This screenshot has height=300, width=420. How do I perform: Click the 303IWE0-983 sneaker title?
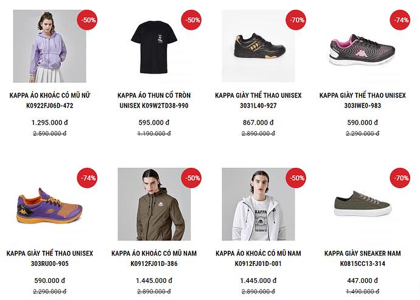(x=362, y=100)
